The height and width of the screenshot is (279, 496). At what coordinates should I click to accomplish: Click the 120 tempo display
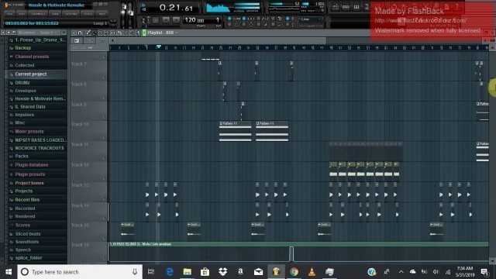coord(194,20)
